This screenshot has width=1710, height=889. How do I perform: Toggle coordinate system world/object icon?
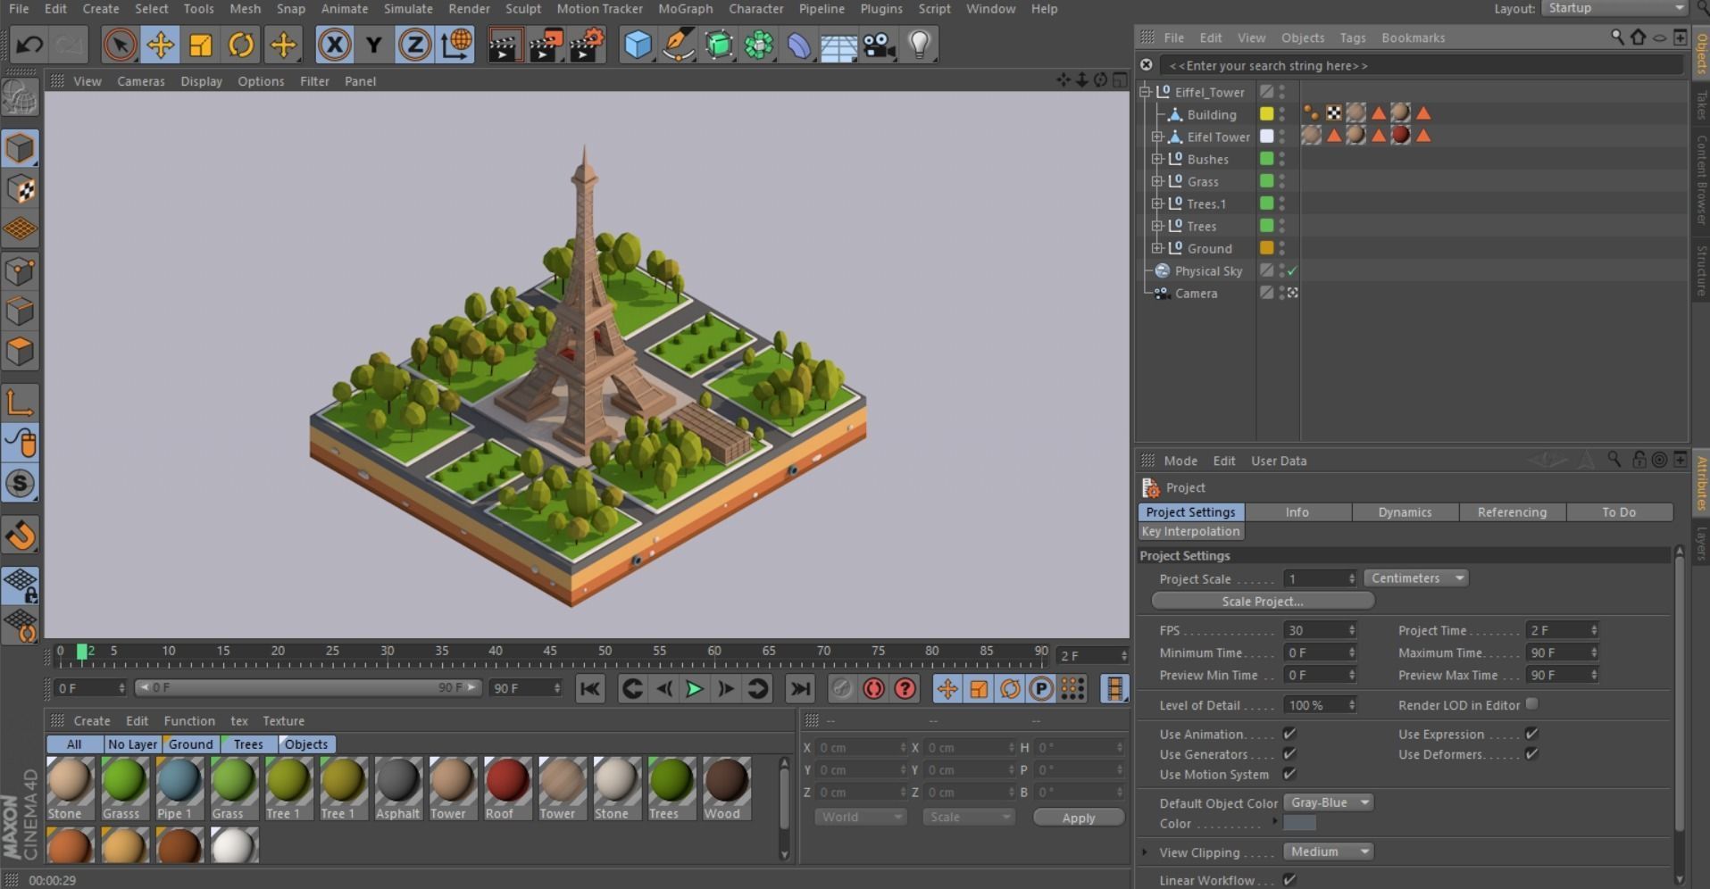[455, 44]
